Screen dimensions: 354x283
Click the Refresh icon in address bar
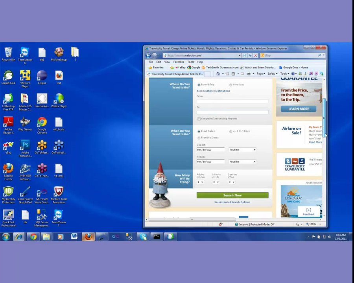[250, 55]
